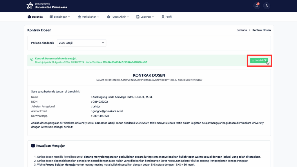Click the Alamat Email label
The width and height of the screenshot is (297, 167).
pyautogui.click(x=39, y=111)
